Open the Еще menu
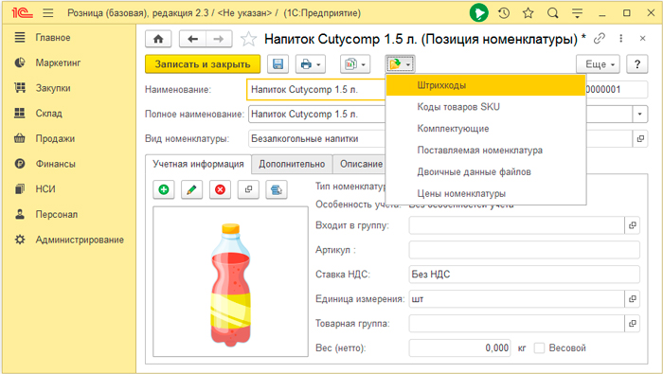This screenshot has height=374, width=663. pyautogui.click(x=599, y=64)
